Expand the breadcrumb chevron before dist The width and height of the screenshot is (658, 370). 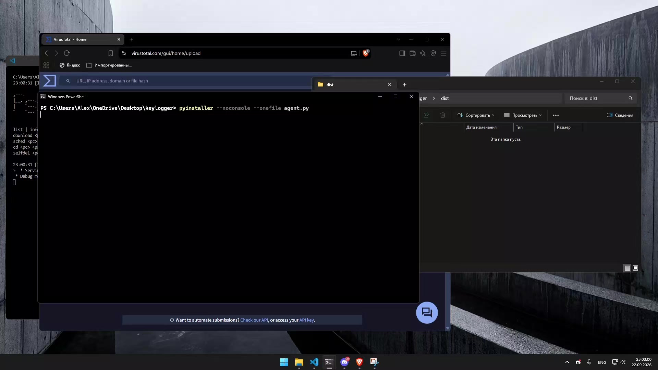coord(434,98)
